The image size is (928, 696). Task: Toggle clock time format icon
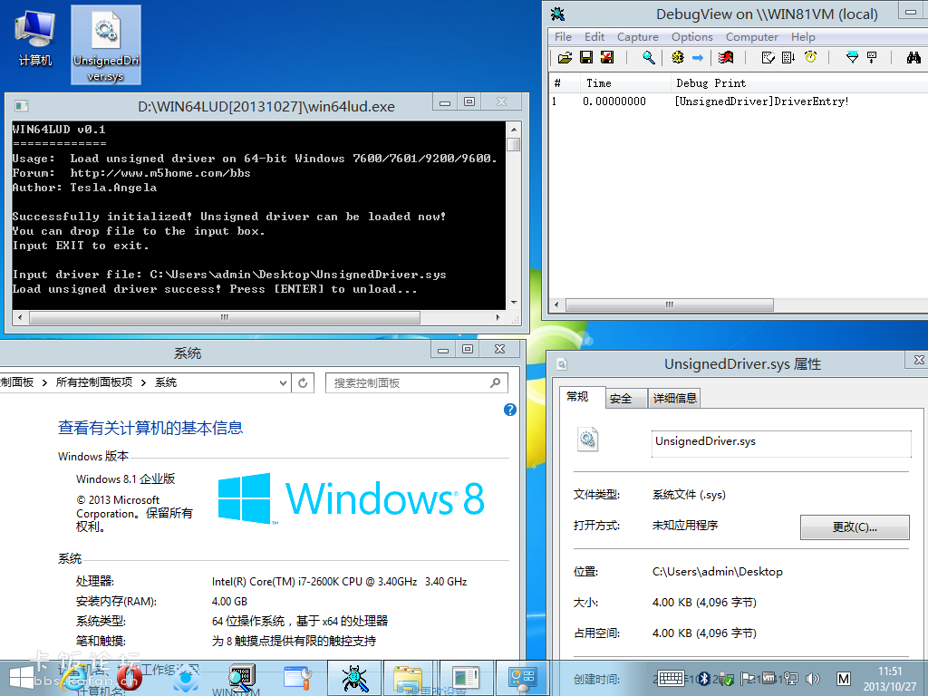pyautogui.click(x=810, y=57)
